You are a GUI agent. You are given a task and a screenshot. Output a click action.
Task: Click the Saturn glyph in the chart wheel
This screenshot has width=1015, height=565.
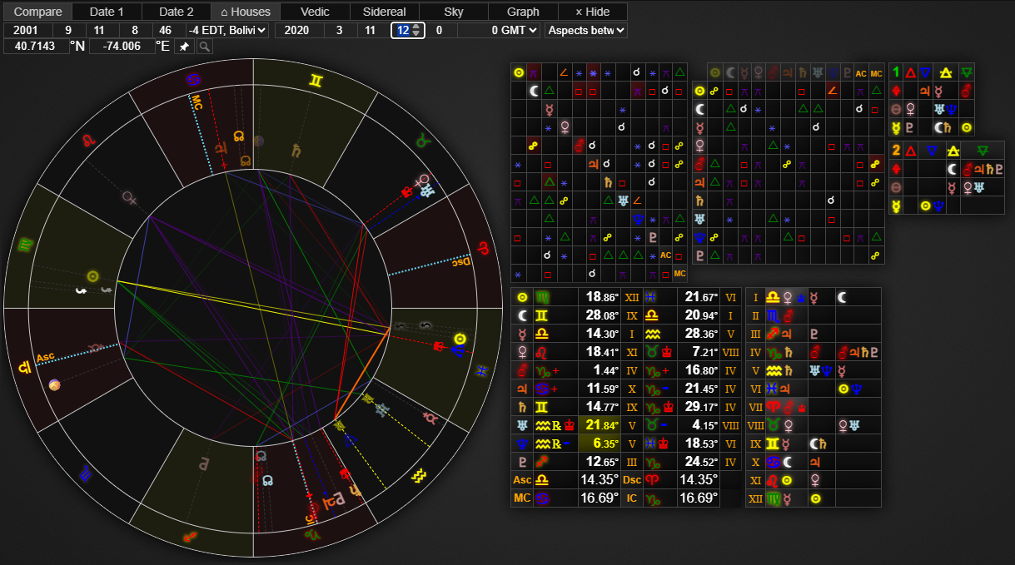pos(296,151)
